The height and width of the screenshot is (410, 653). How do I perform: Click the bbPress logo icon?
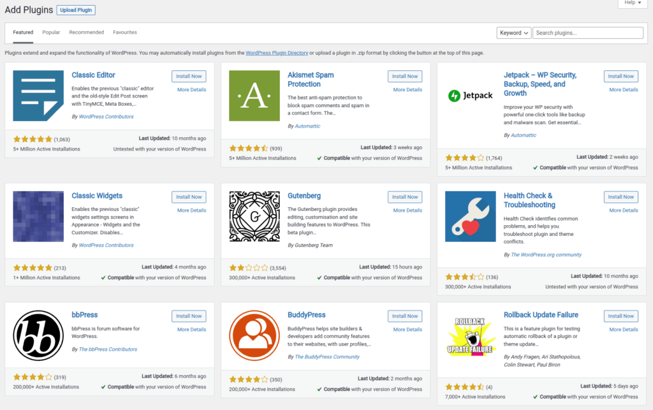pyautogui.click(x=38, y=335)
